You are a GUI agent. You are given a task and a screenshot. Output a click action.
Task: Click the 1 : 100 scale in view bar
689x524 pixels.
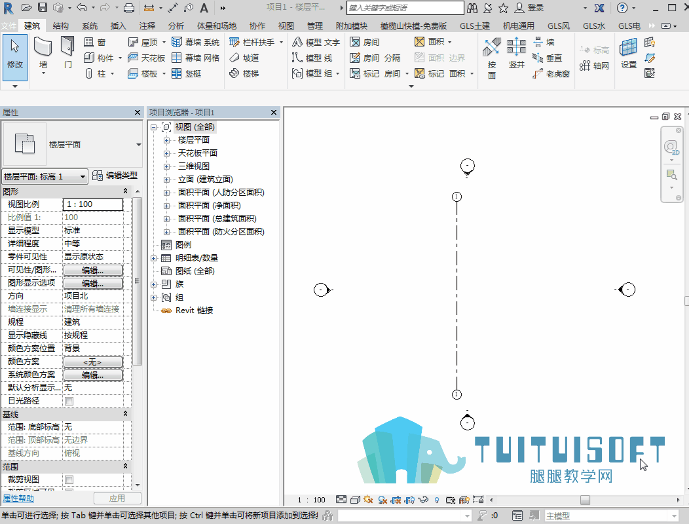coord(311,500)
